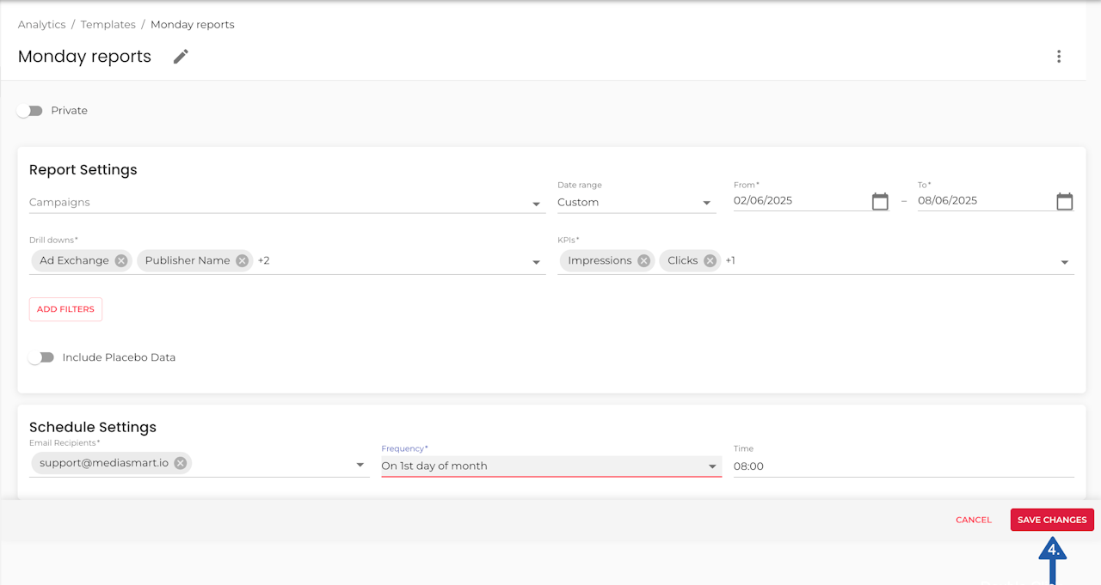
Task: Navigate to Templates breadcrumb
Action: click(108, 25)
